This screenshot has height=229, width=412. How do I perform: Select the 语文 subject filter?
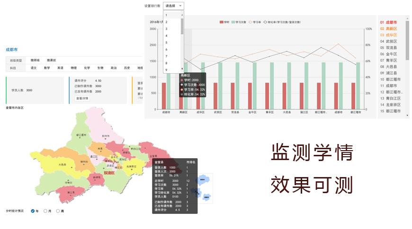coord(34,68)
